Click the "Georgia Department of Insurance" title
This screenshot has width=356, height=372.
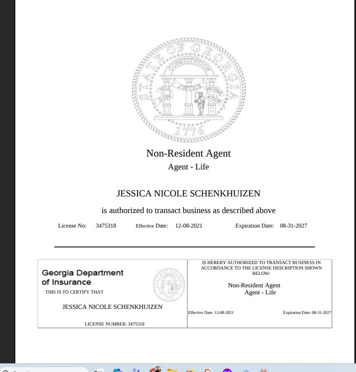point(83,277)
